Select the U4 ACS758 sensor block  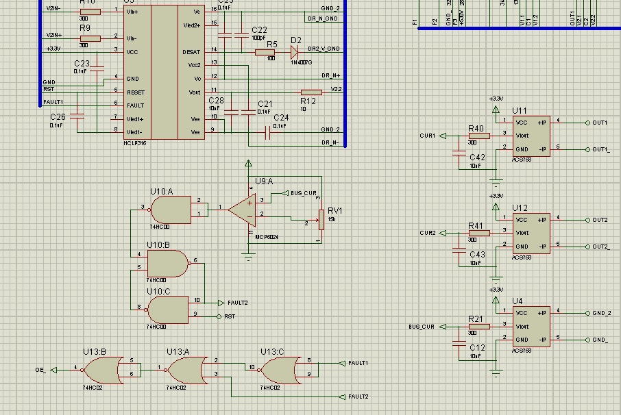click(531, 327)
